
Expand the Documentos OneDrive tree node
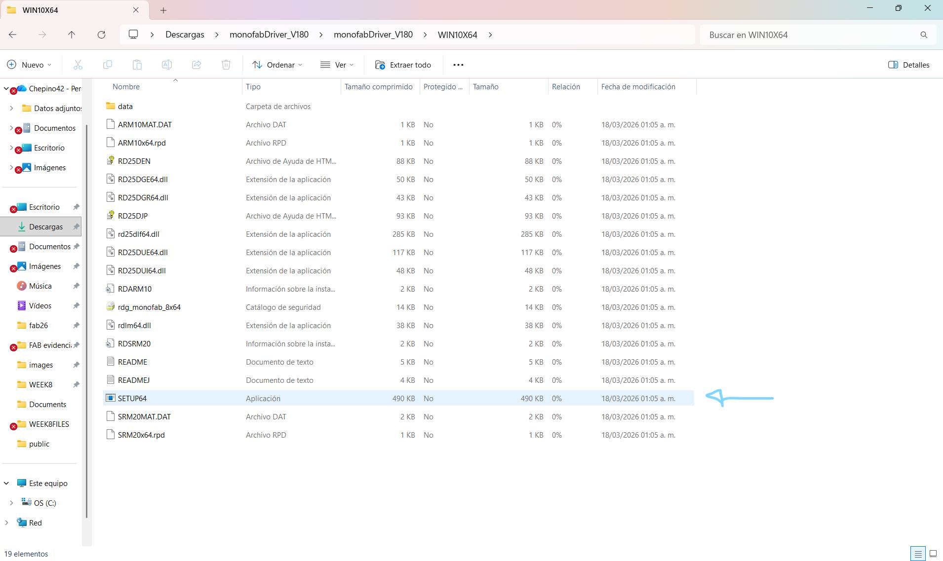pyautogui.click(x=11, y=128)
